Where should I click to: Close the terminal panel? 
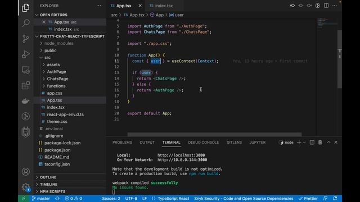[336, 143]
